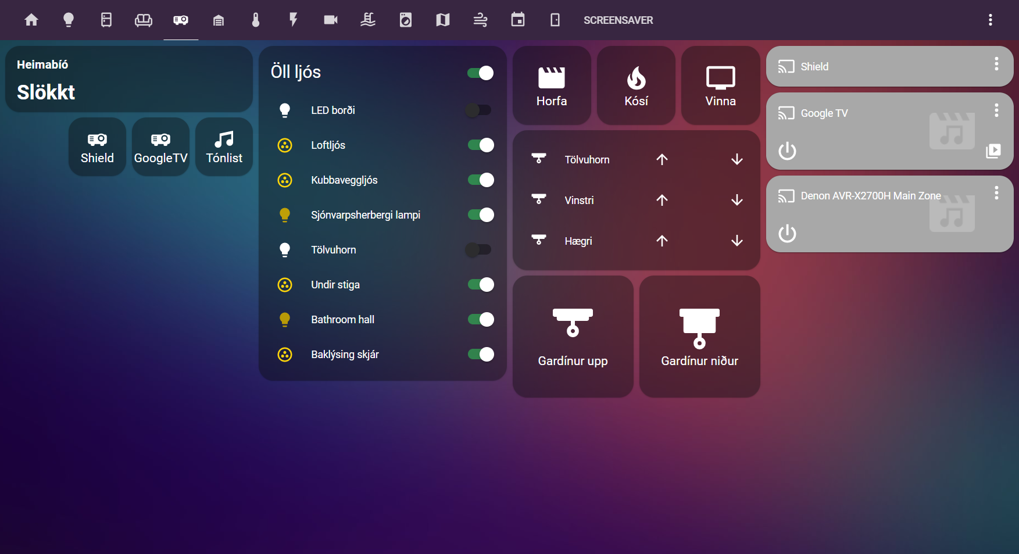Power on the Denon AVR-X2700H
This screenshot has width=1019, height=554.
[x=787, y=234]
